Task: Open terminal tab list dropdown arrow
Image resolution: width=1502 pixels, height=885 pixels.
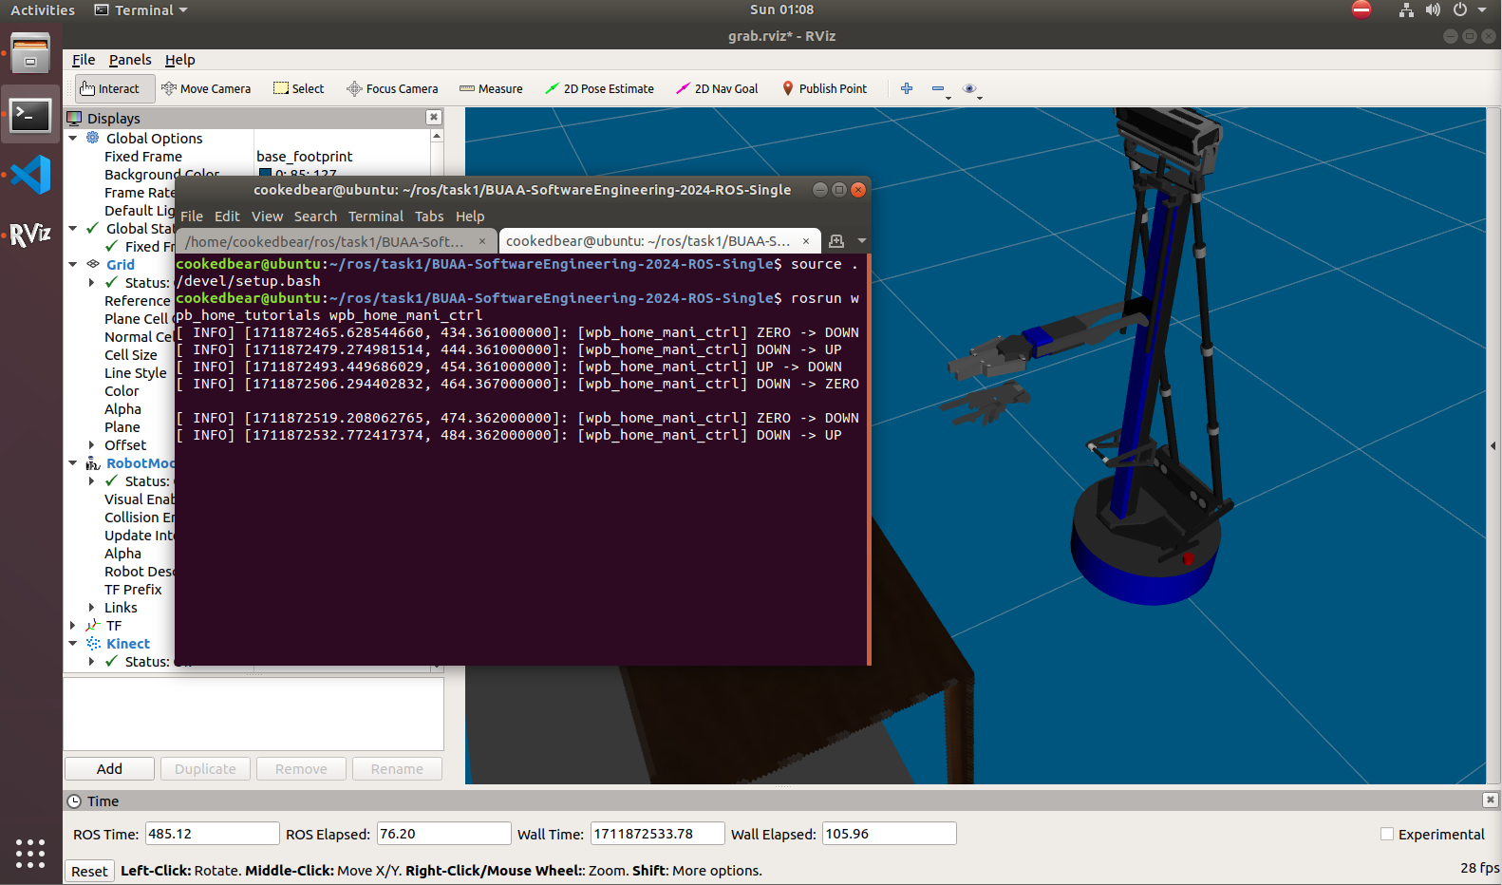Action: (x=862, y=241)
